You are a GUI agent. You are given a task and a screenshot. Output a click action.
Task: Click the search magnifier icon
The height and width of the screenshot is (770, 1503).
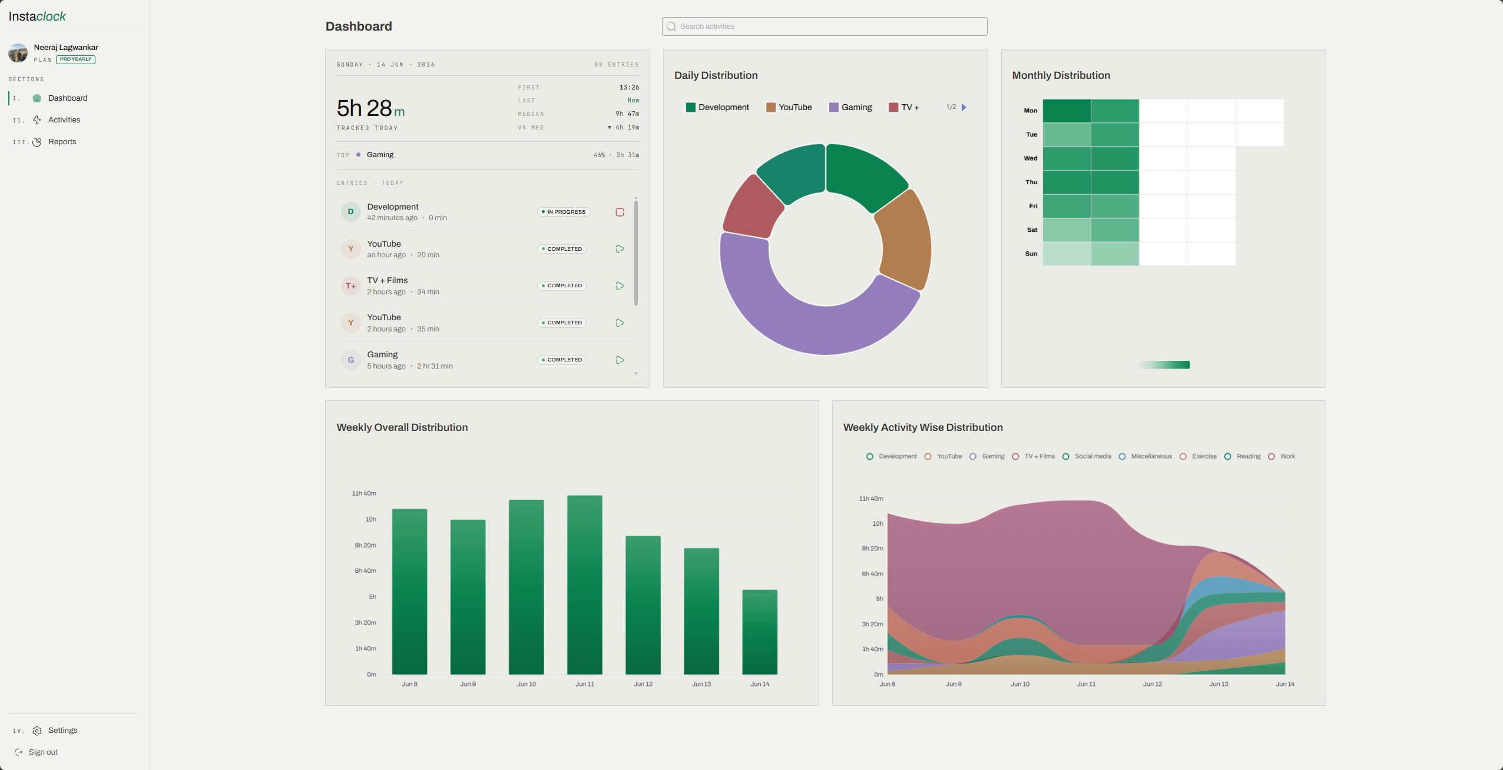[x=671, y=26]
